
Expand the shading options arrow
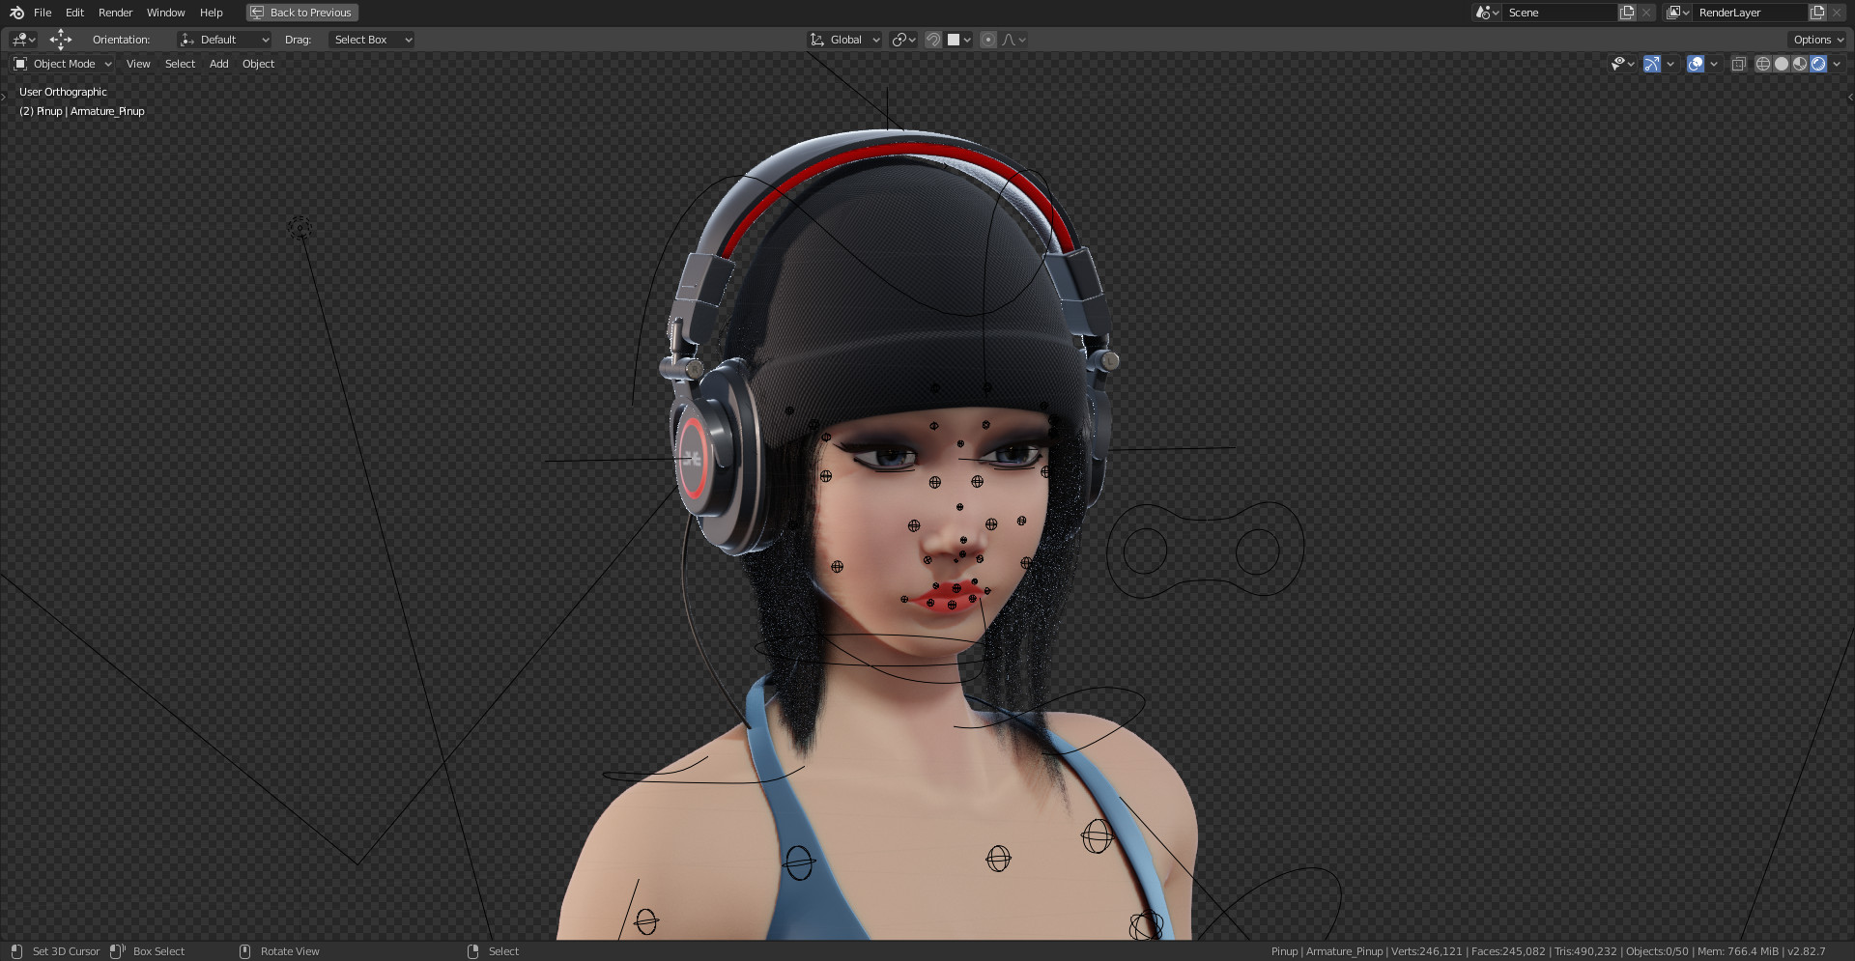pos(1837,64)
